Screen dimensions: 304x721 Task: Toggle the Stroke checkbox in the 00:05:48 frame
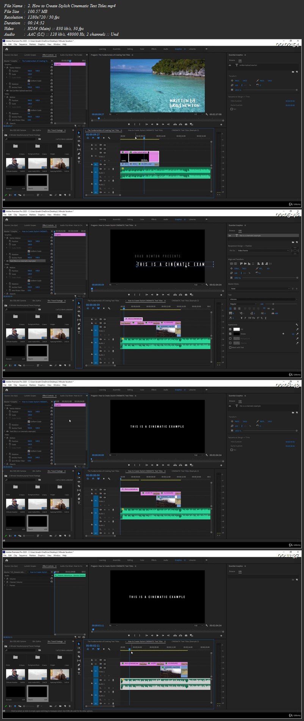230,334
